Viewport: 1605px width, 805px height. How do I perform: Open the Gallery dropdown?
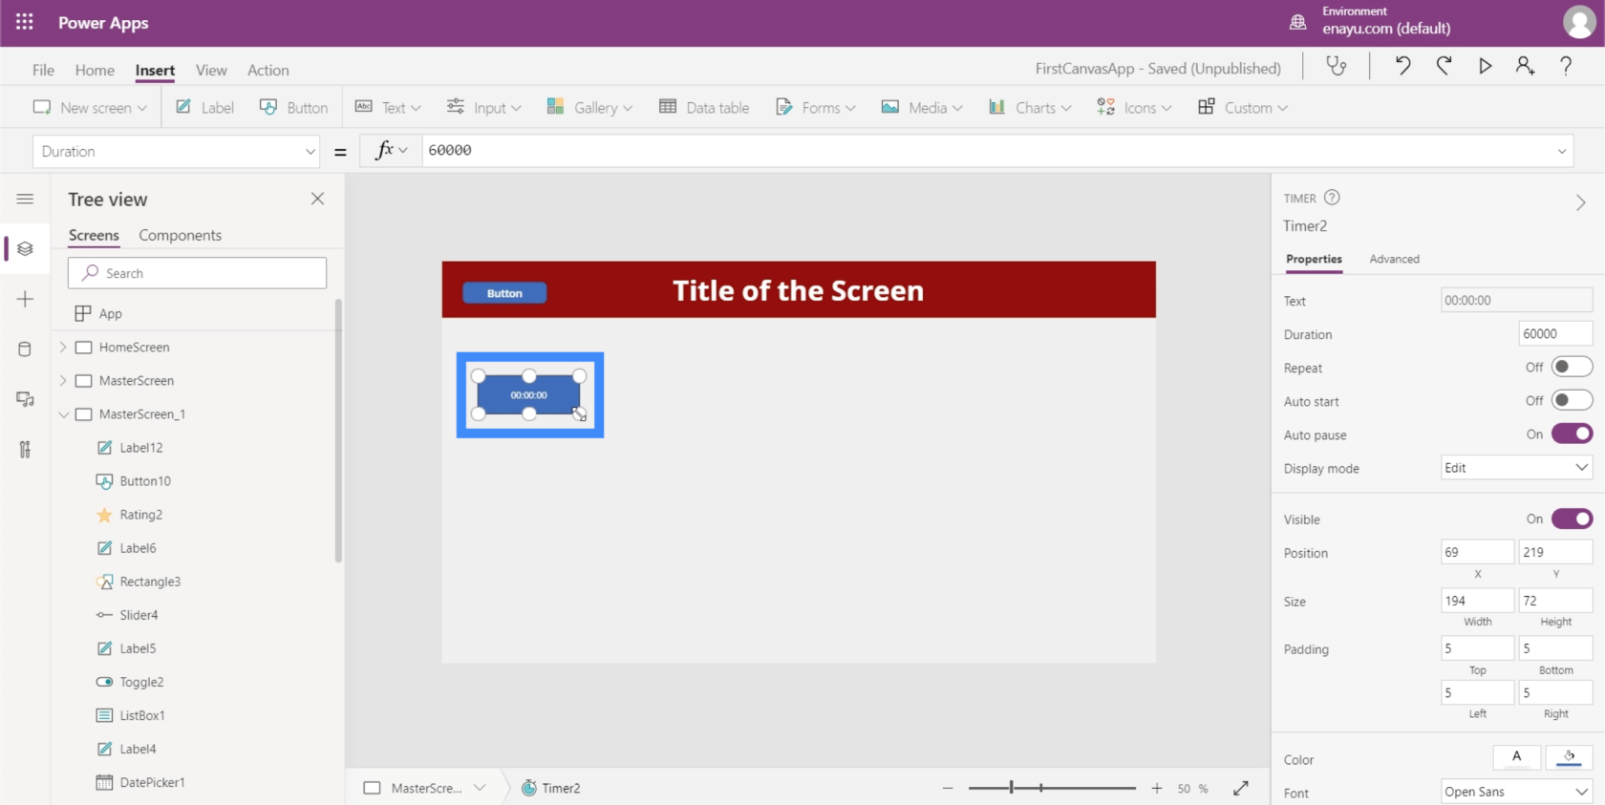(589, 107)
